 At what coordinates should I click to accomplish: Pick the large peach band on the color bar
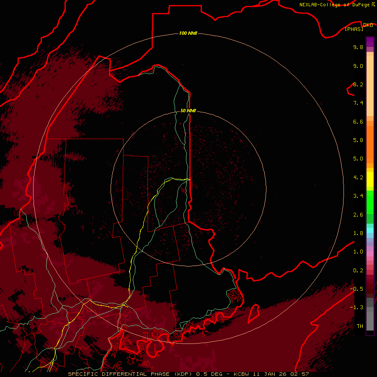pyautogui.click(x=370, y=87)
